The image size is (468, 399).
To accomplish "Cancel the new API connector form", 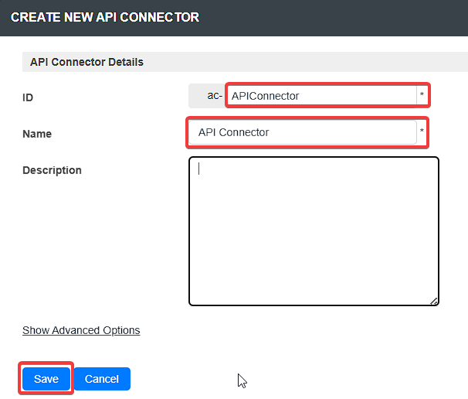I will coord(102,379).
